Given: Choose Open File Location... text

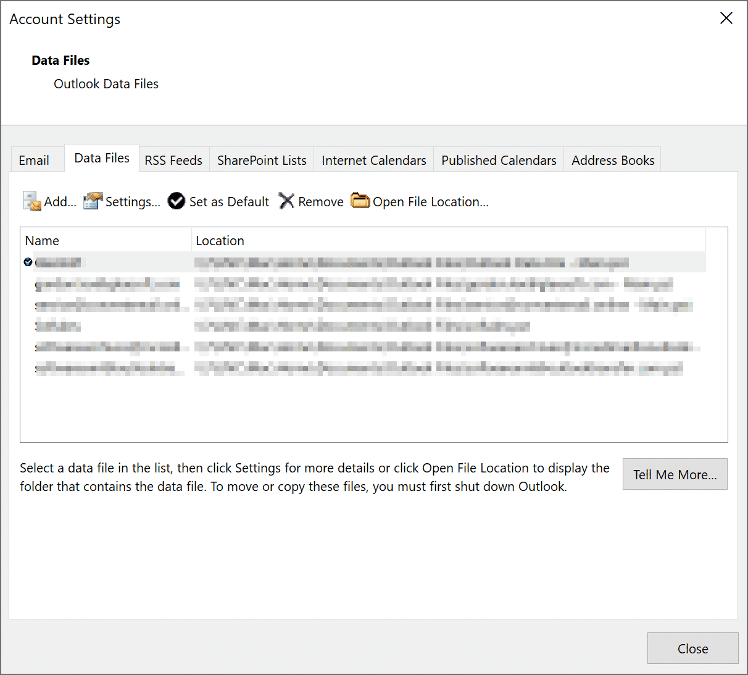Looking at the screenshot, I should (x=431, y=202).
